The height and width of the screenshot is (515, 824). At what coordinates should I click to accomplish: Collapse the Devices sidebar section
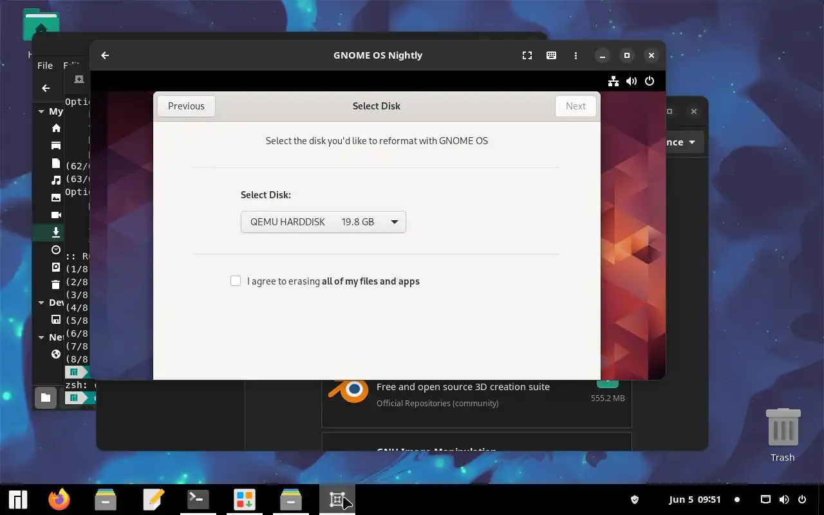41,303
